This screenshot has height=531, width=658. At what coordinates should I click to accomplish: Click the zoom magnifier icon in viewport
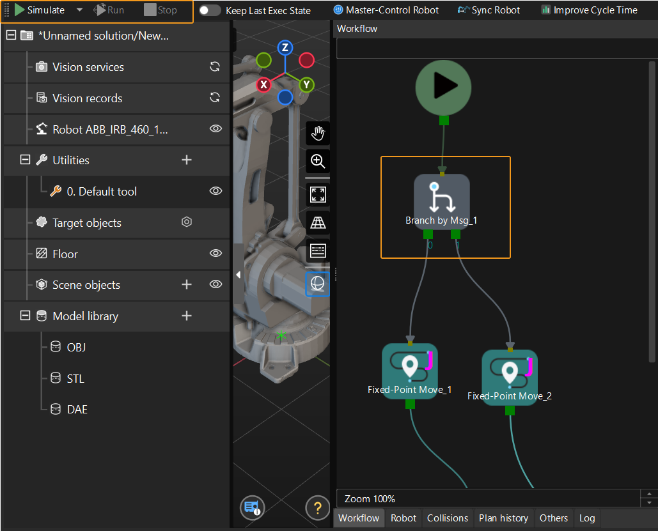318,161
